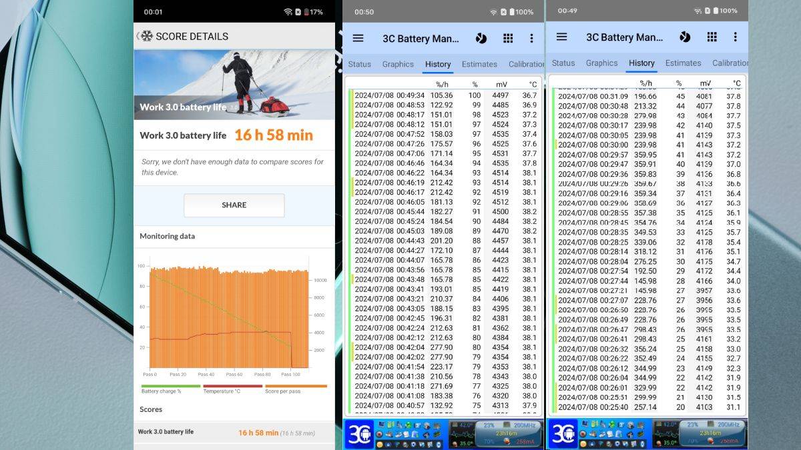The image size is (801, 450).
Task: Switch to Status tab in middle screen
Action: tap(359, 64)
